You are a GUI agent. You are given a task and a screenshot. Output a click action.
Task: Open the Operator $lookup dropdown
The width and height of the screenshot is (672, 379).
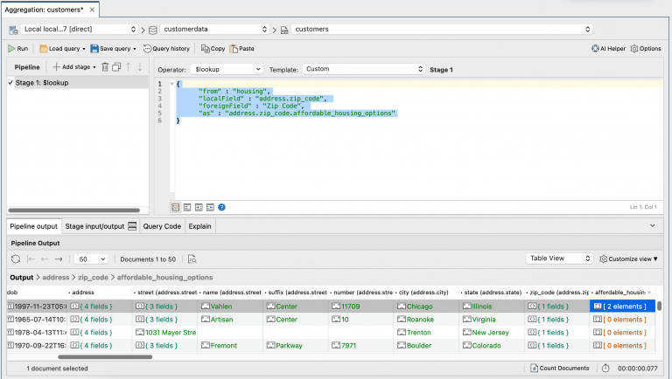tap(227, 68)
